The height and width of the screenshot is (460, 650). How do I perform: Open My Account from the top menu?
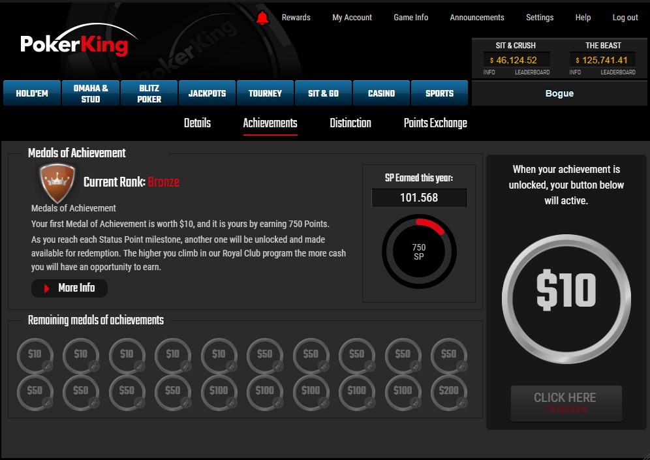tap(352, 17)
